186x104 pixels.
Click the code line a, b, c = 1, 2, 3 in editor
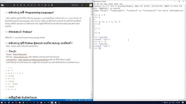(14, 73)
